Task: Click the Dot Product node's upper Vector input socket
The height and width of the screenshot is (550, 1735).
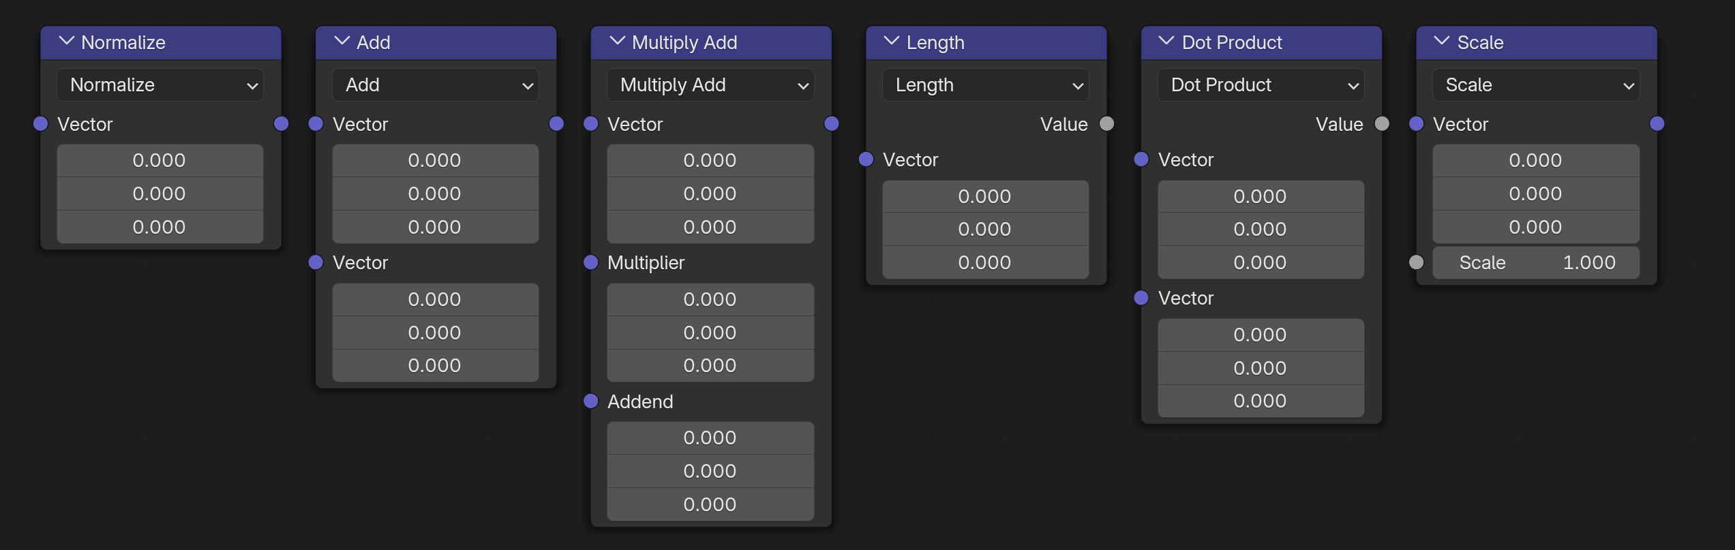Action: [x=1141, y=159]
